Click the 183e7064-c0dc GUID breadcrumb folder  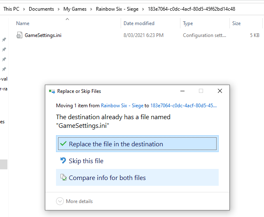192,9
